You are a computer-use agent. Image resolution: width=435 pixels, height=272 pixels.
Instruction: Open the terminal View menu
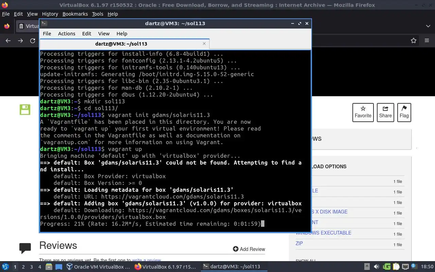104,33
